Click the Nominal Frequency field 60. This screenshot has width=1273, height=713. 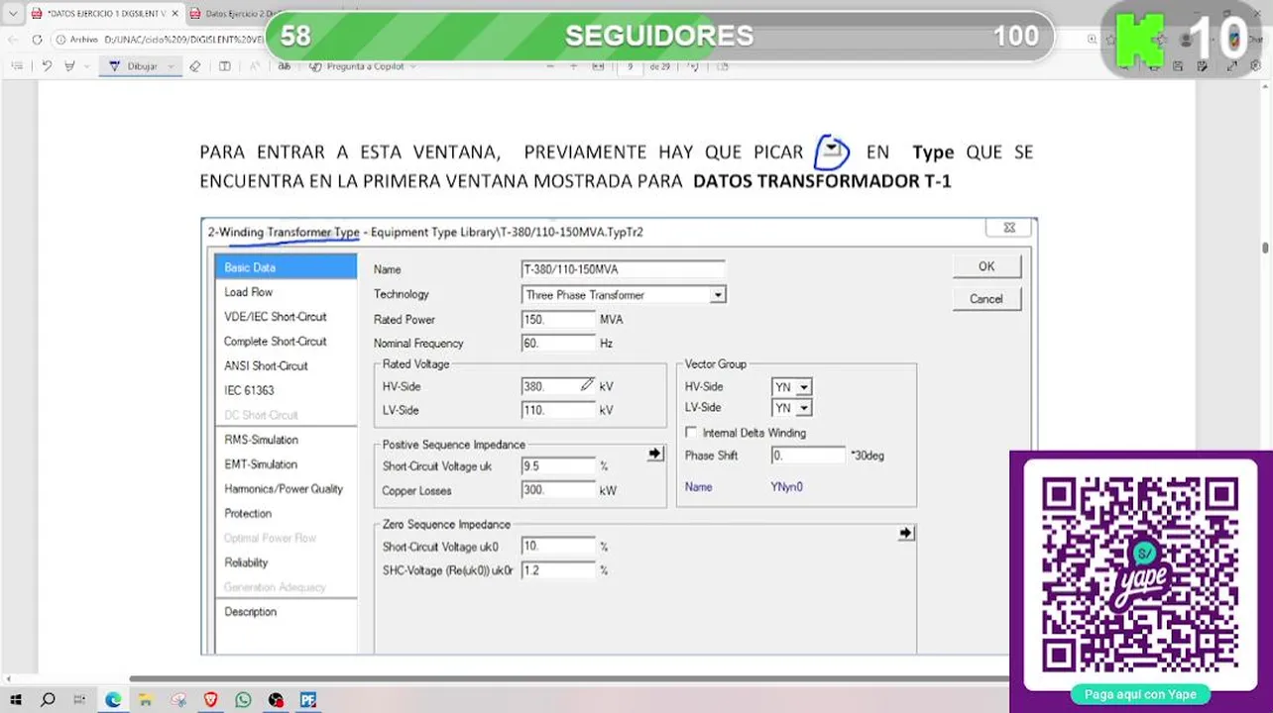(x=558, y=344)
